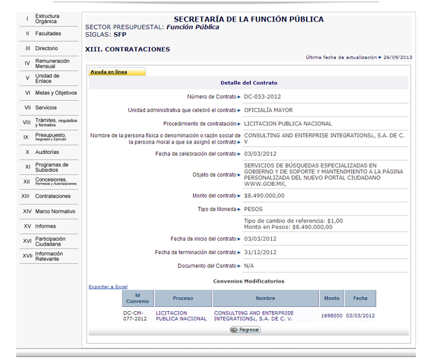Click the Ayuda en línea link

tap(108, 72)
